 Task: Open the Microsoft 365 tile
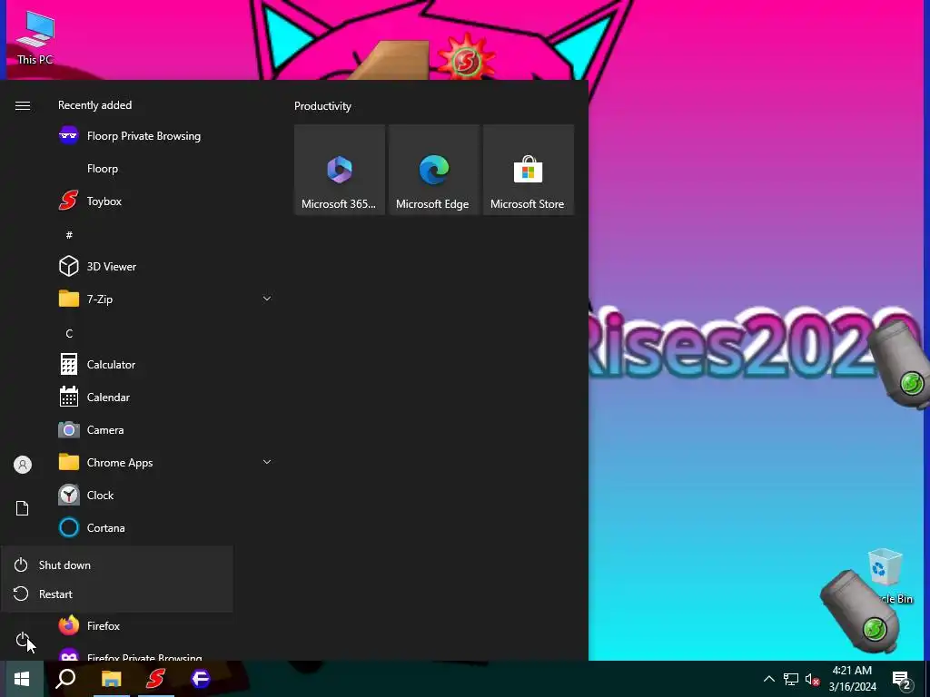[340, 170]
